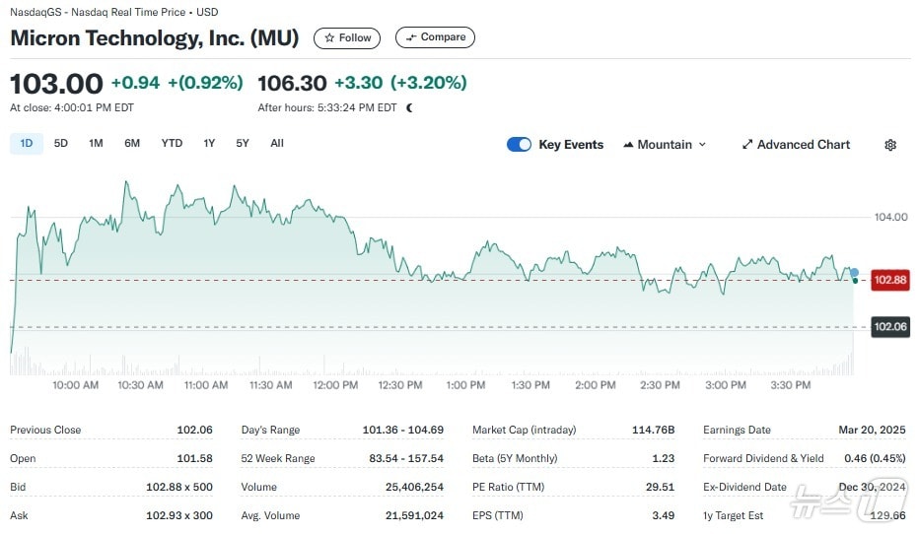Image resolution: width=918 pixels, height=534 pixels.
Task: Expand the Mountain chart style dropdown arrow
Action: pyautogui.click(x=702, y=145)
